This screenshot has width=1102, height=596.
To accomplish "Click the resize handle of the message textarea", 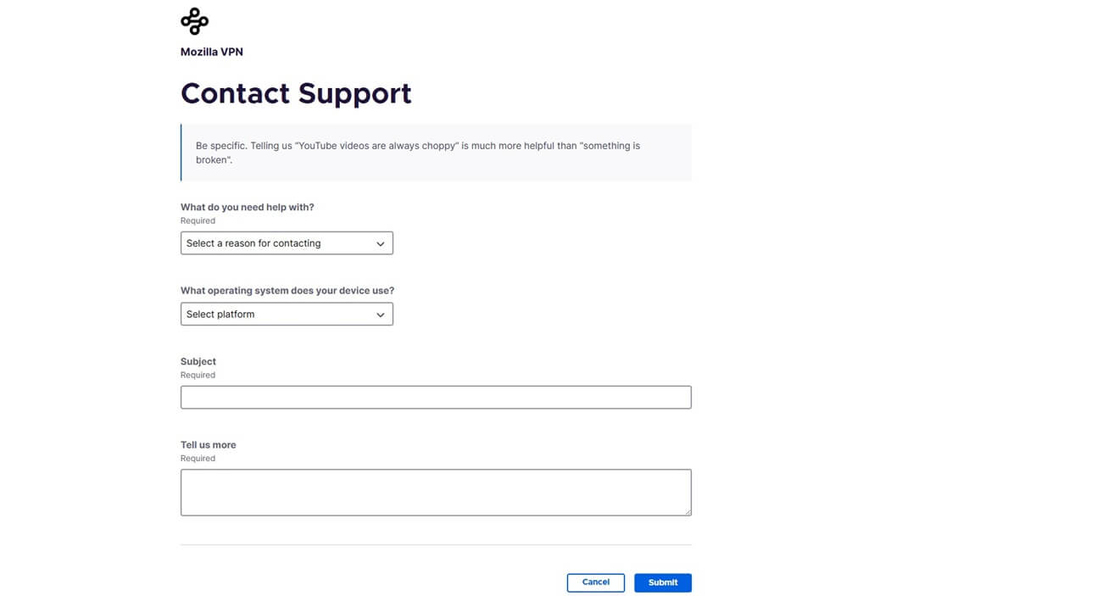I will (x=687, y=511).
